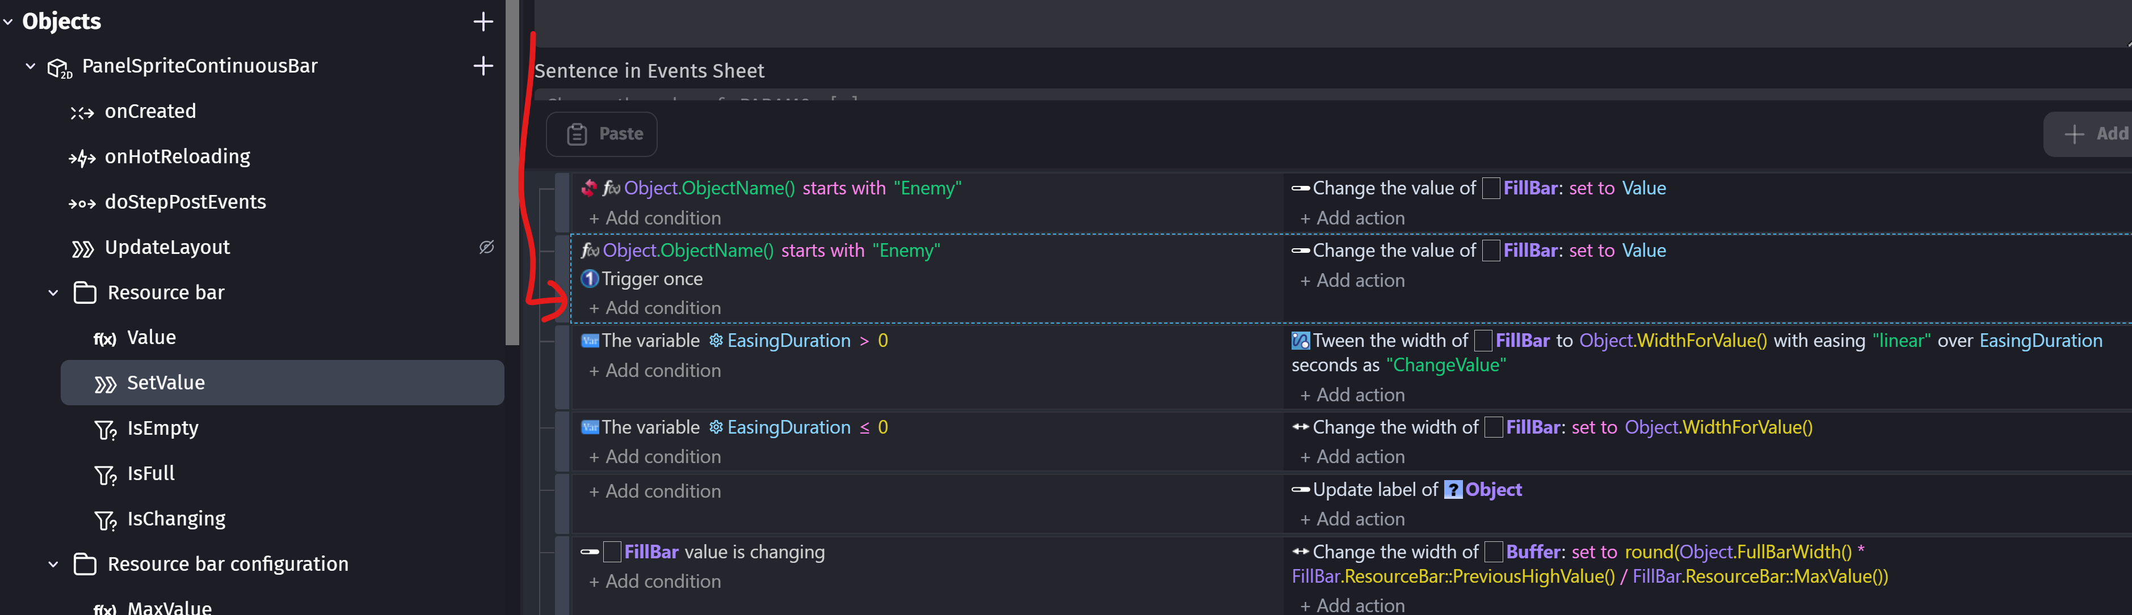Viewport: 2132px width, 615px height.
Task: Click "Change the width of Buffer" action
Action: tap(1589, 564)
